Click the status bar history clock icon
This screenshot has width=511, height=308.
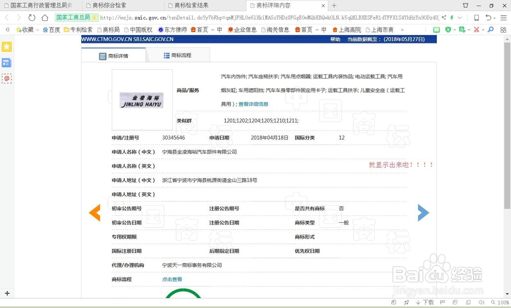tap(393, 302)
